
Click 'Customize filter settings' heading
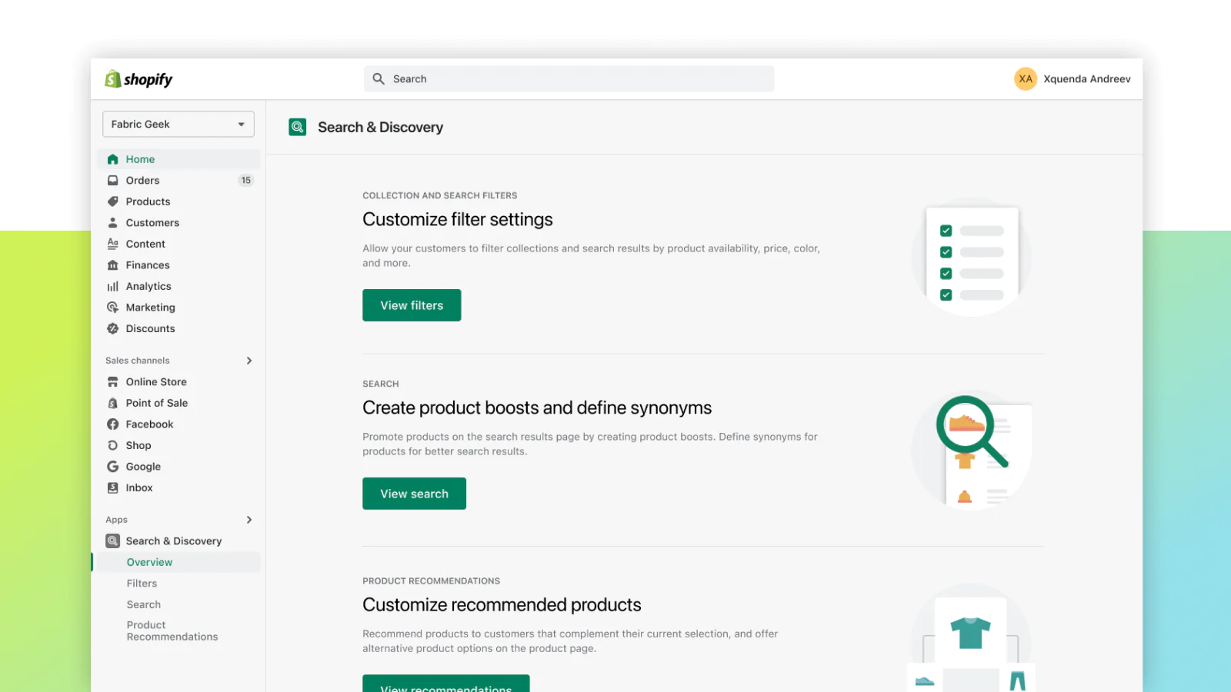[x=458, y=219]
